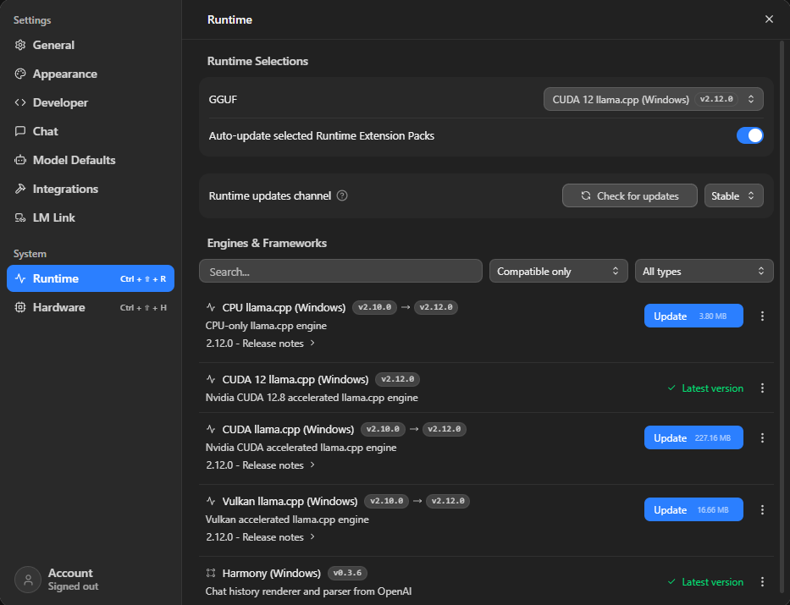Click v2.10.0 badge on Vulkan llama.cpp row

tap(386, 501)
